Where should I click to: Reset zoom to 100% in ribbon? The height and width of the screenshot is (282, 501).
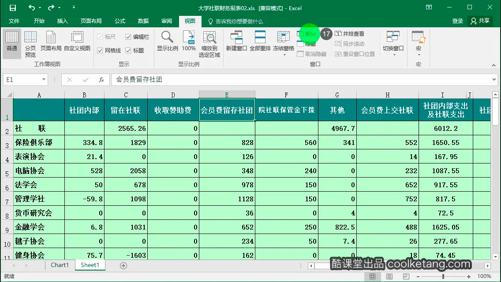click(x=188, y=41)
